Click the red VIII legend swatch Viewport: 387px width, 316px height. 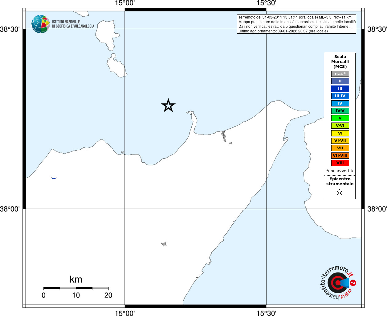(x=340, y=163)
